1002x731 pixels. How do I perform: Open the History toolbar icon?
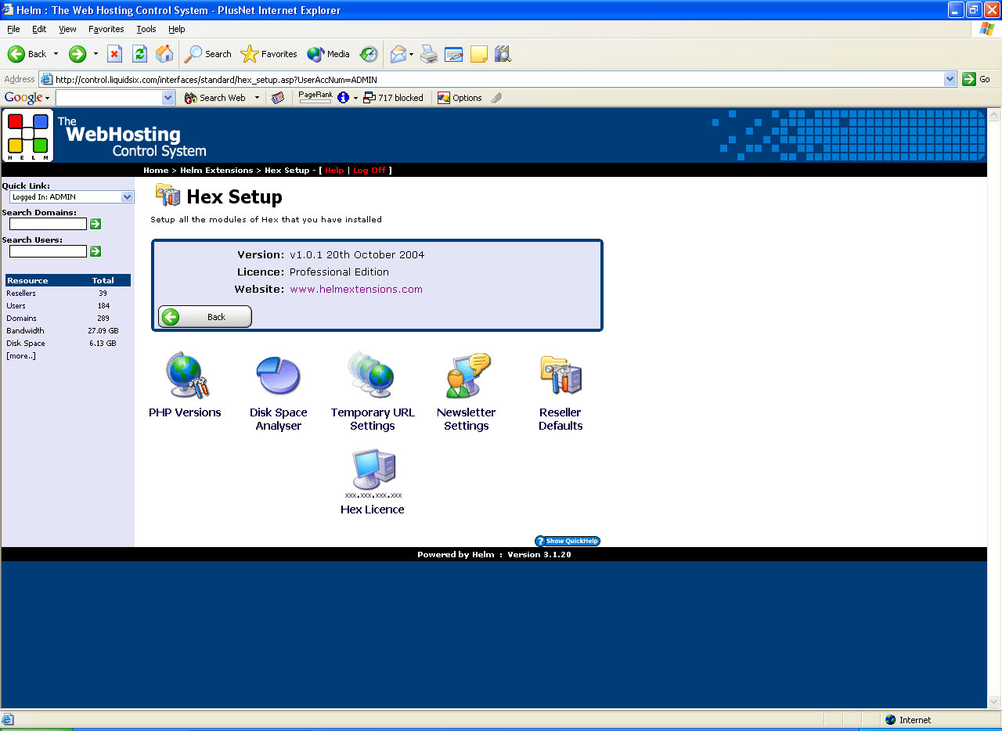click(369, 54)
